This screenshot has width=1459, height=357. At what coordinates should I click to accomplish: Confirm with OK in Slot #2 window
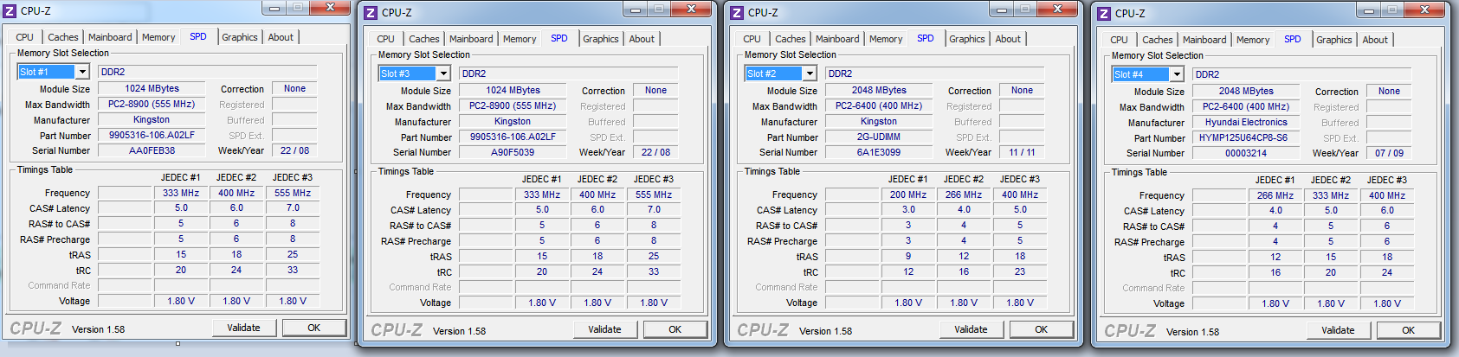1041,329
